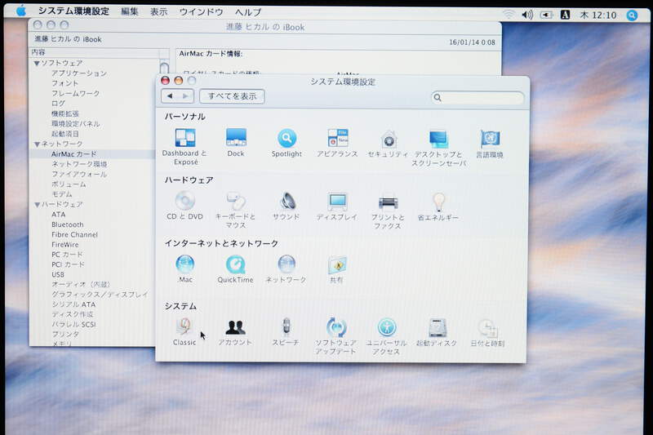
Task: Open the アカウント preference pane
Action: coord(235,332)
